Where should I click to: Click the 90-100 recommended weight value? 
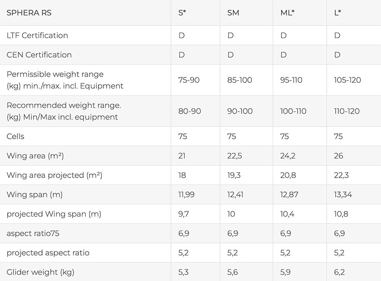pyautogui.click(x=240, y=111)
